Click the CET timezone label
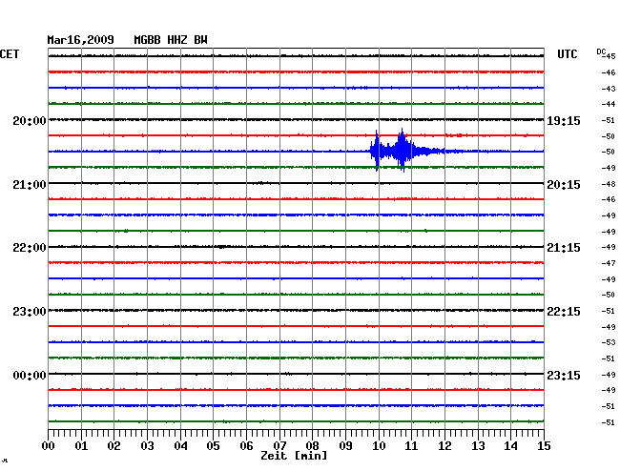 [10, 54]
